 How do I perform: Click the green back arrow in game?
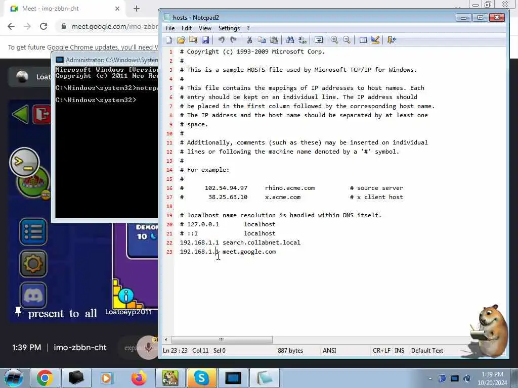[x=20, y=115]
